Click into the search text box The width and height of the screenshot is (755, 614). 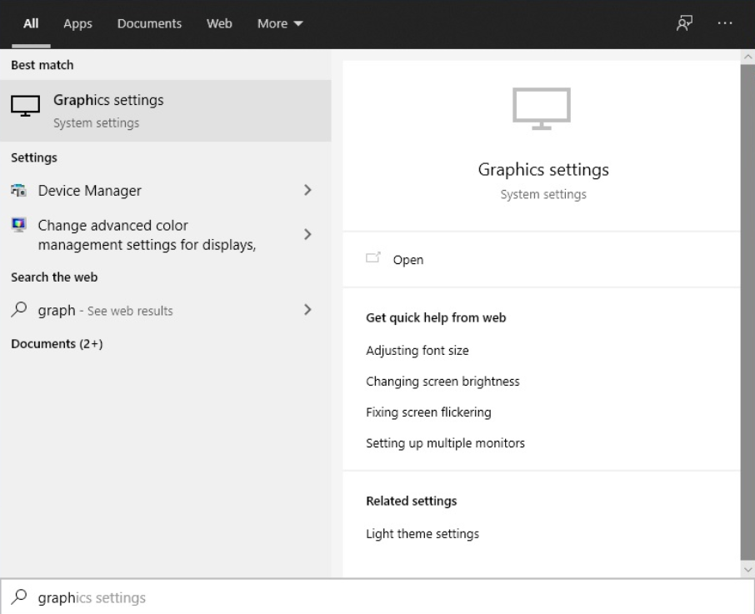375,597
